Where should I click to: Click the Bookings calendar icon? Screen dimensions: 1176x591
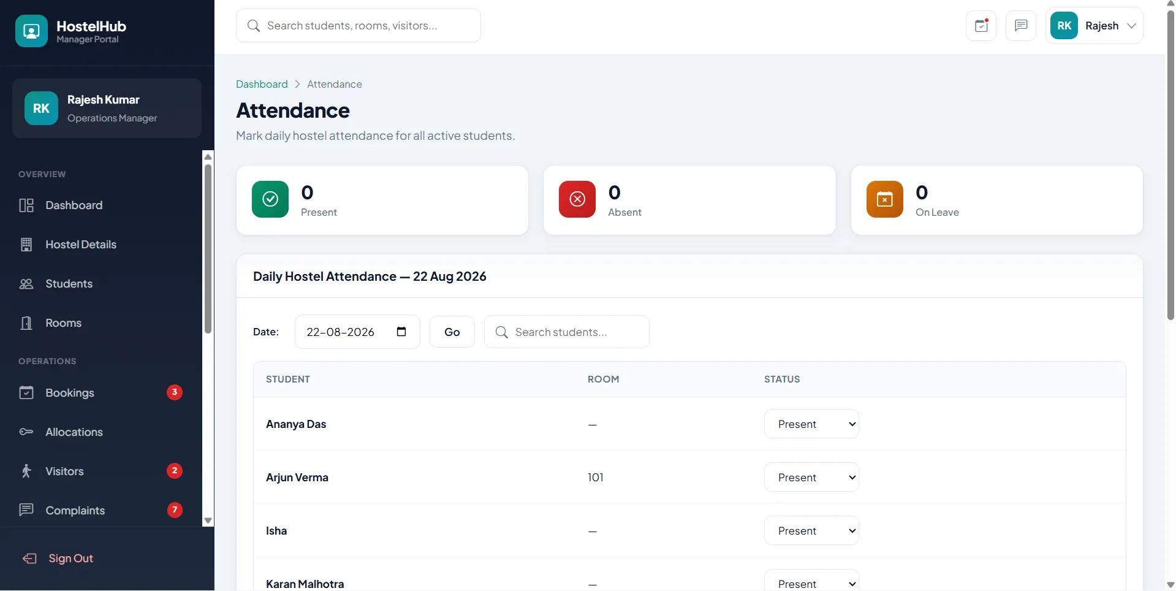pyautogui.click(x=26, y=393)
